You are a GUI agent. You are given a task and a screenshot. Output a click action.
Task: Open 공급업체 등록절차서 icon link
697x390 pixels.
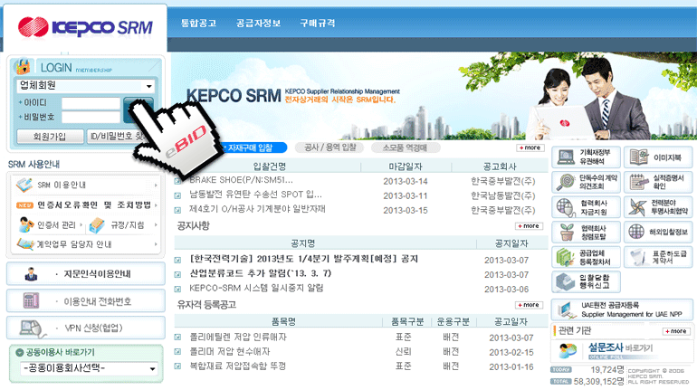pyautogui.click(x=586, y=257)
